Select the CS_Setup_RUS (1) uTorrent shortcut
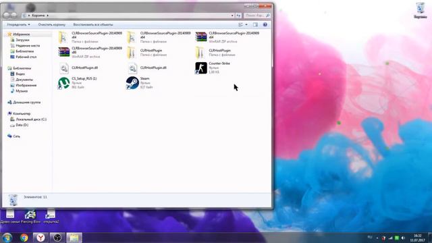 tap(78, 82)
